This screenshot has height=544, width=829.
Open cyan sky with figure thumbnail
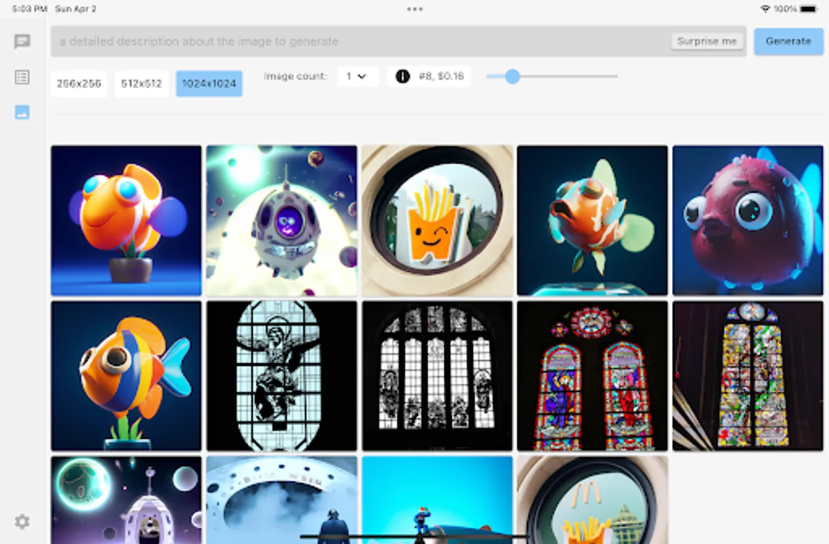[437, 500]
